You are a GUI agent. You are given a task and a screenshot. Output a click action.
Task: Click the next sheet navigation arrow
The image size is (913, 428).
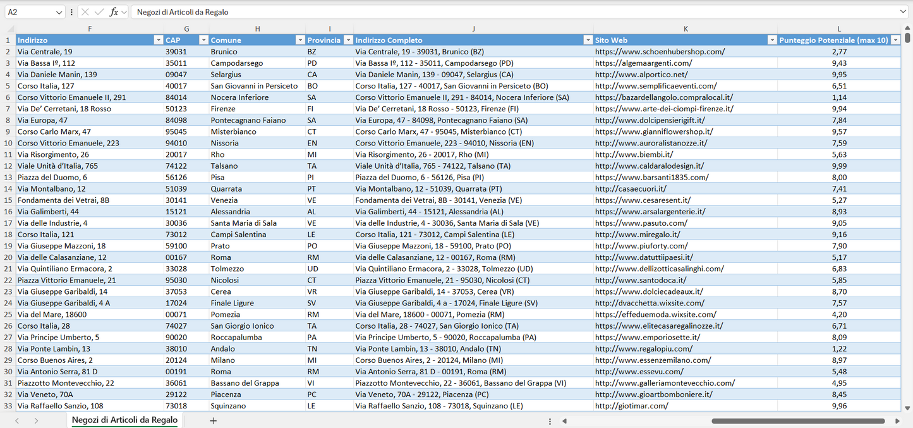click(36, 420)
